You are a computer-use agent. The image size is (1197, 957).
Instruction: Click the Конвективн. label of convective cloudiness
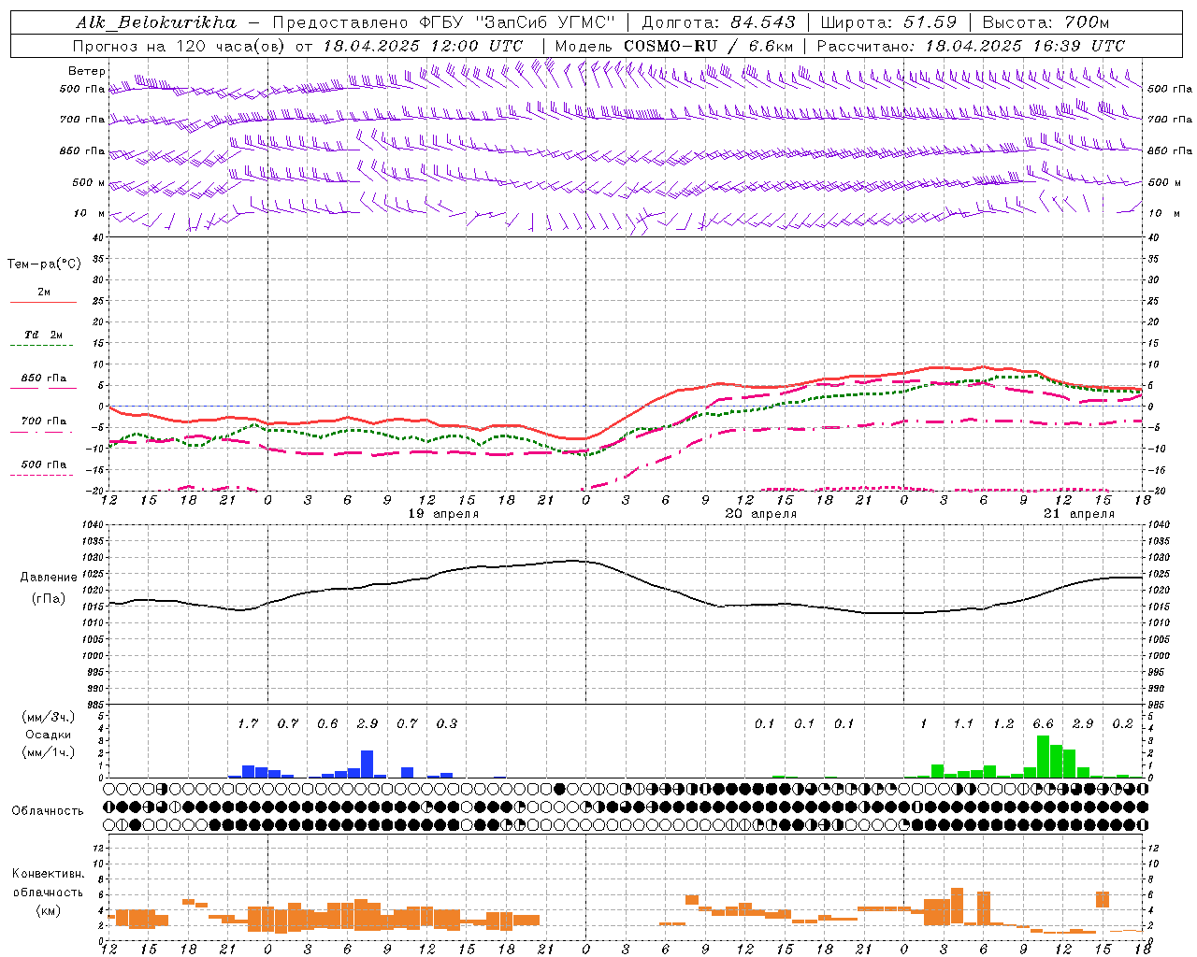point(49,874)
